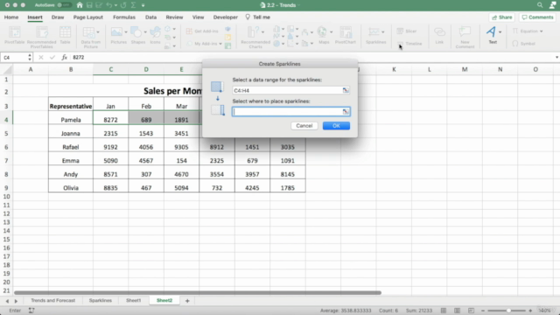Click the Insert Function fx icon
Screen dimensions: 560x315
click(64, 57)
